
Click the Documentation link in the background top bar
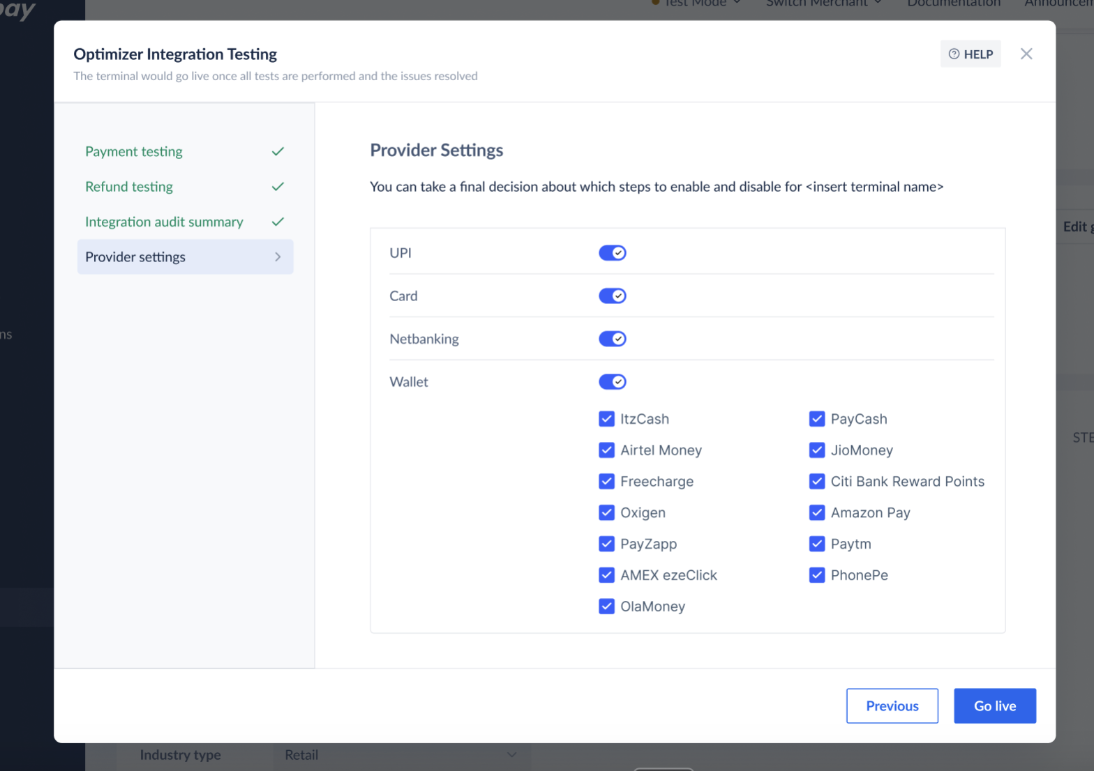point(953,3)
